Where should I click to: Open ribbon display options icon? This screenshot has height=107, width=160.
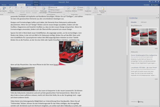click(150, 2)
